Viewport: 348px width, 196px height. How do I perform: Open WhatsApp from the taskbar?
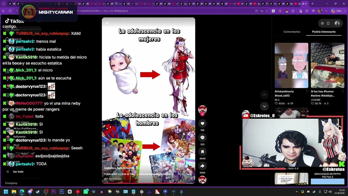(x=86, y=192)
